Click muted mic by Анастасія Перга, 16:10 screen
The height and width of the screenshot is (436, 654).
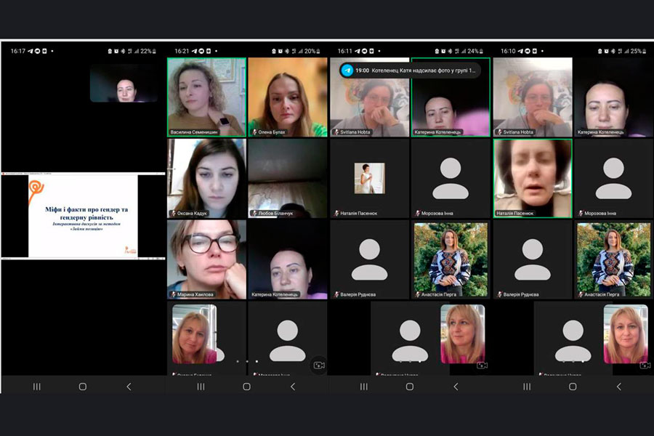(581, 294)
